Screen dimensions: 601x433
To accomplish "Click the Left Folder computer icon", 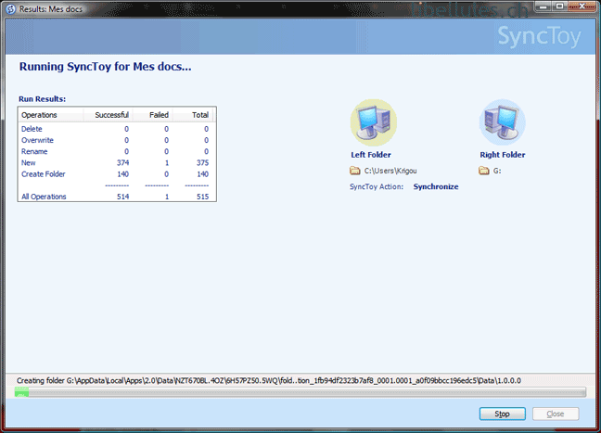I will (x=374, y=122).
